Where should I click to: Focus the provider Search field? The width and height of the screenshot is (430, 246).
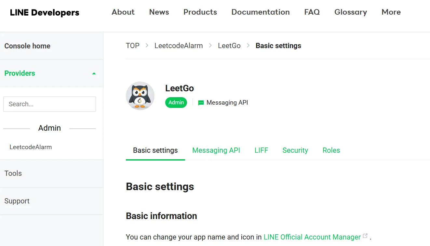(x=49, y=104)
